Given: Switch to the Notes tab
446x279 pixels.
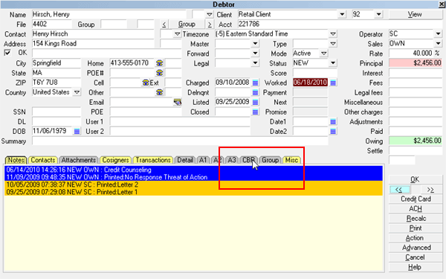Looking at the screenshot, I should tap(16, 160).
